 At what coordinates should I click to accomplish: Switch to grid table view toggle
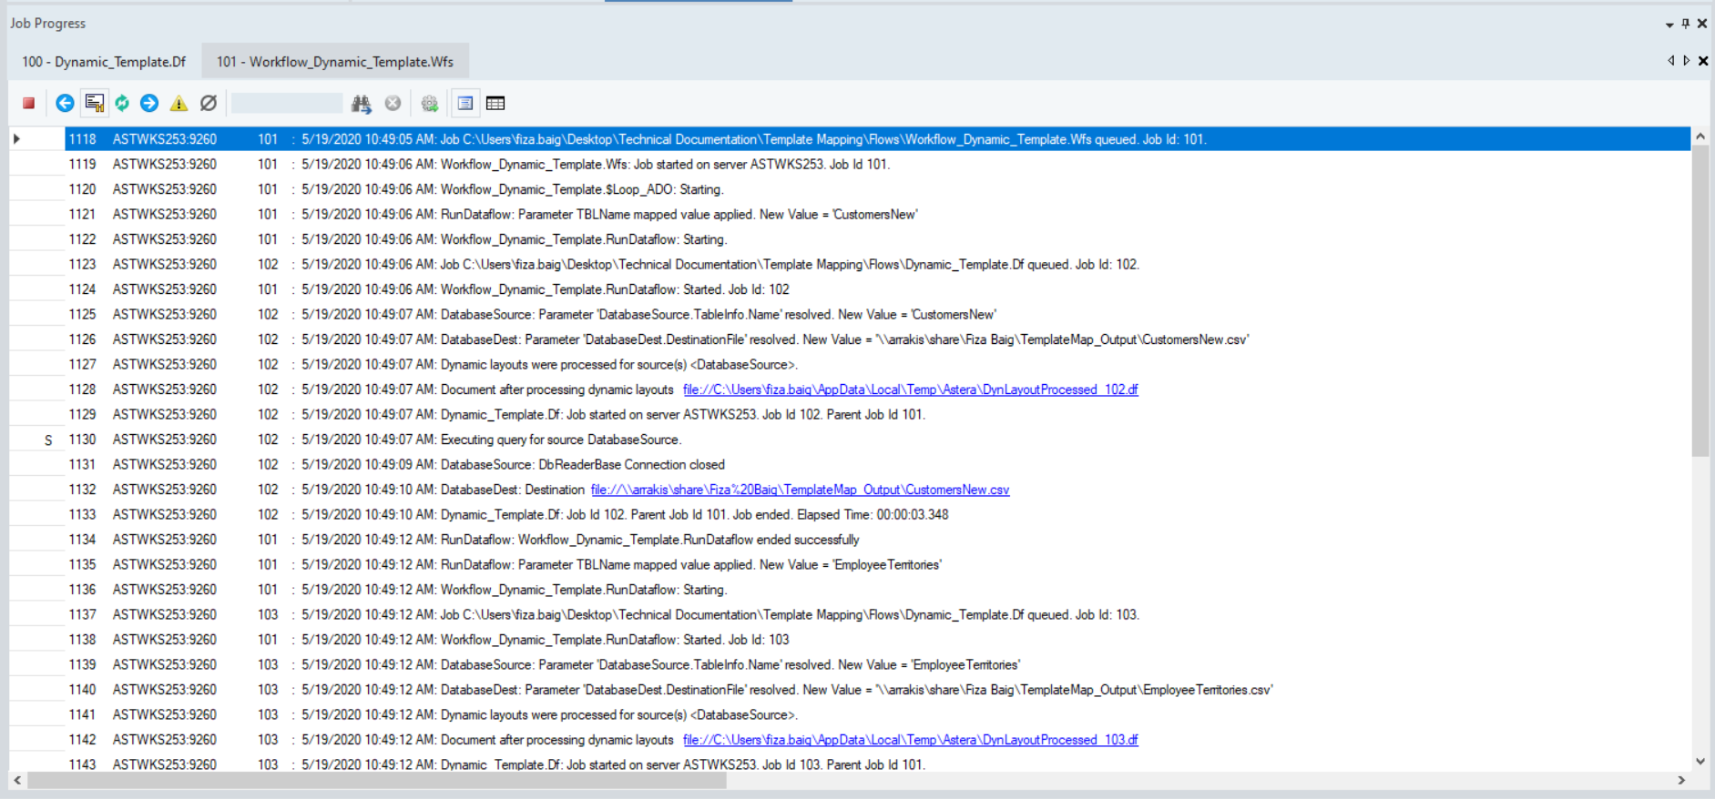click(495, 104)
